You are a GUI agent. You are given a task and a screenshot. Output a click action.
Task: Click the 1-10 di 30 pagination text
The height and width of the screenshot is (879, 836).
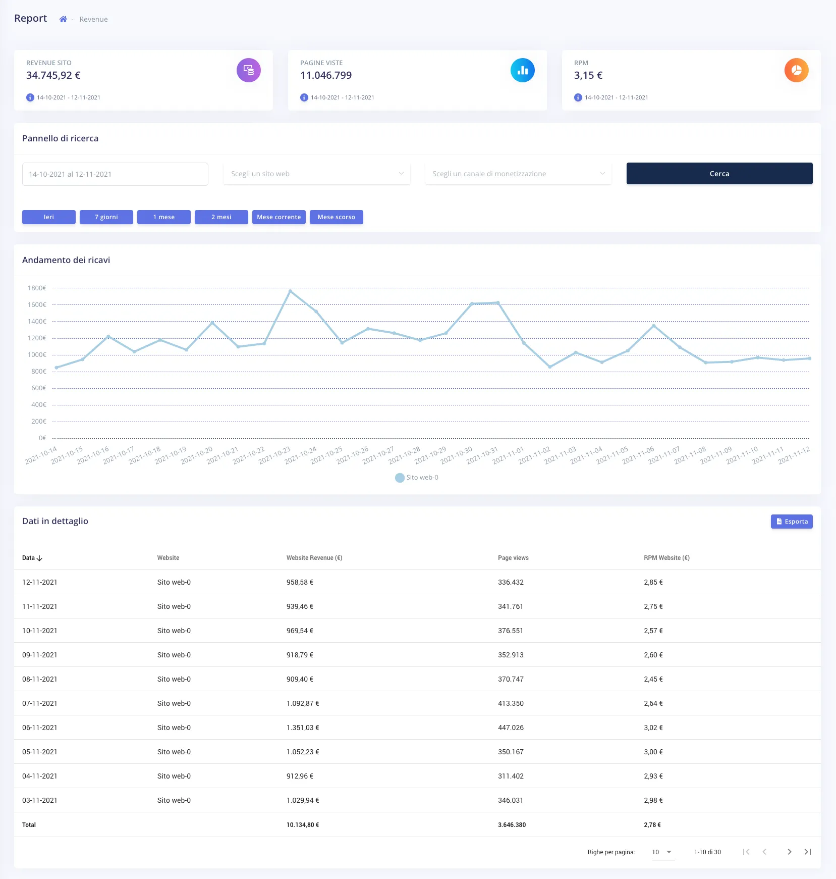tap(707, 852)
